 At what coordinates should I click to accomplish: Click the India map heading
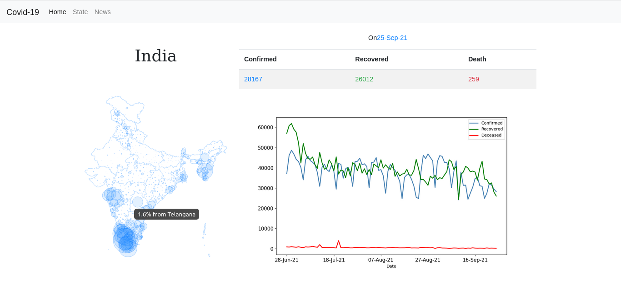pyautogui.click(x=156, y=56)
